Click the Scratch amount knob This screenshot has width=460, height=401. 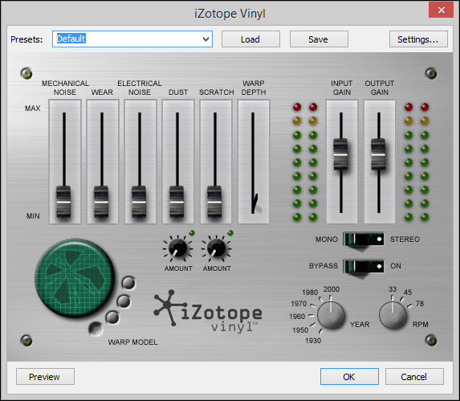click(217, 248)
